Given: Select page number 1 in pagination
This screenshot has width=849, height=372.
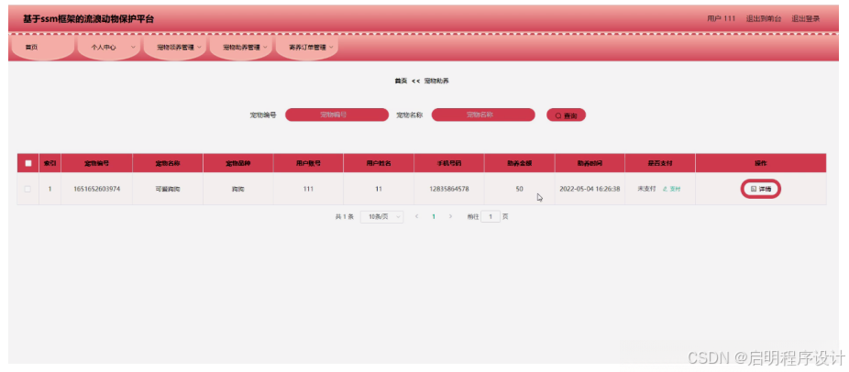Looking at the screenshot, I should (x=434, y=216).
